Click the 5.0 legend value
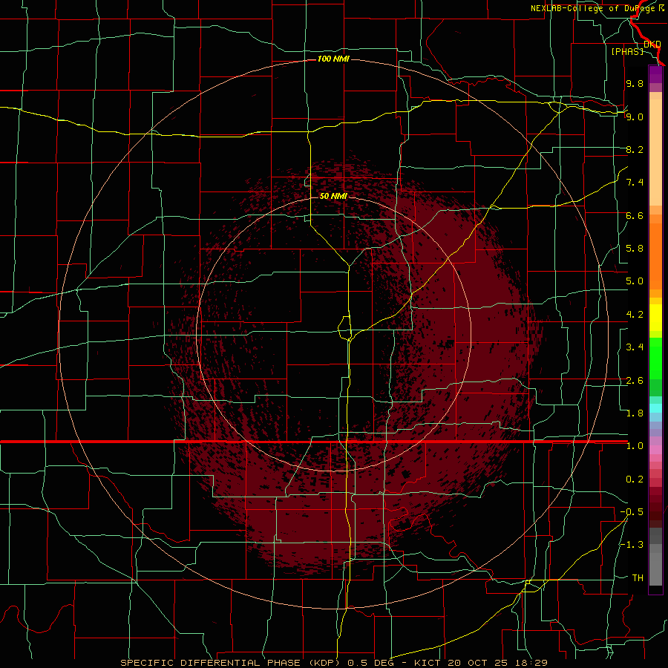This screenshot has width=668, height=668. click(635, 281)
